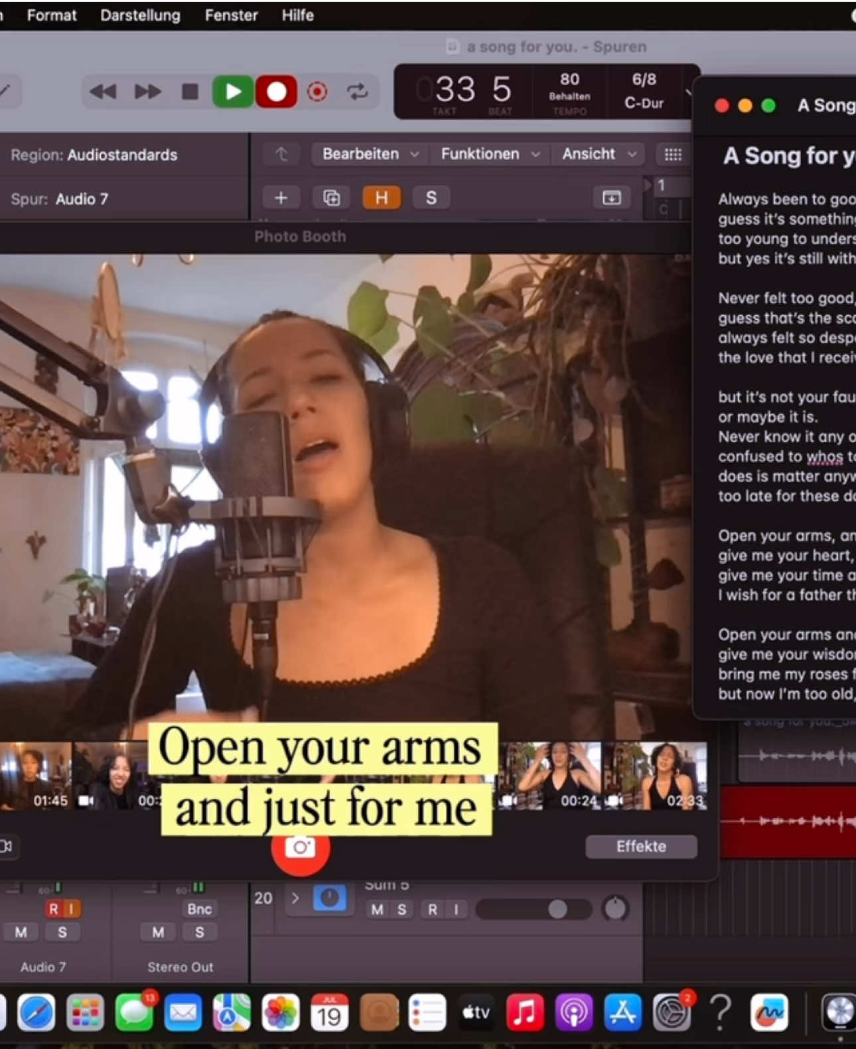Solo the Stereo Out channel strip
The width and height of the screenshot is (856, 1049).
pos(199,933)
